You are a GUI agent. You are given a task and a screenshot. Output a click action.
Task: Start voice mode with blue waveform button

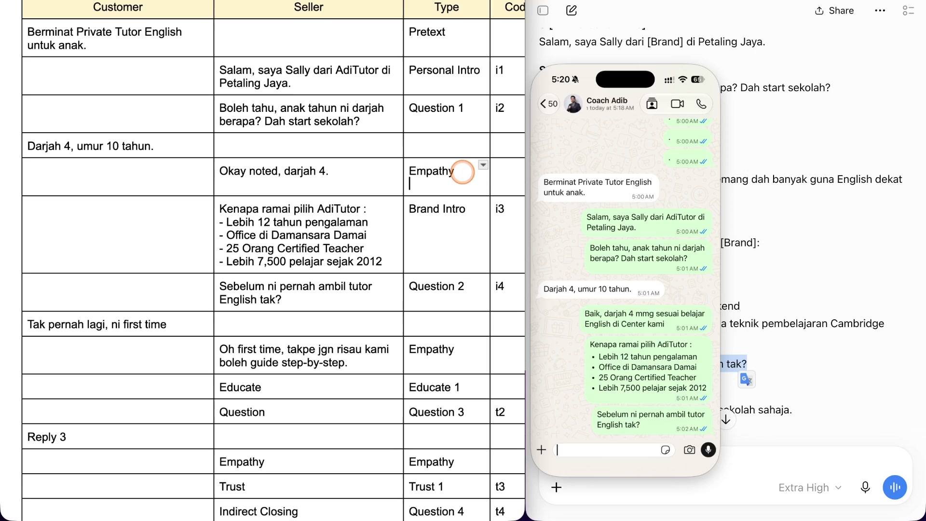(x=895, y=487)
